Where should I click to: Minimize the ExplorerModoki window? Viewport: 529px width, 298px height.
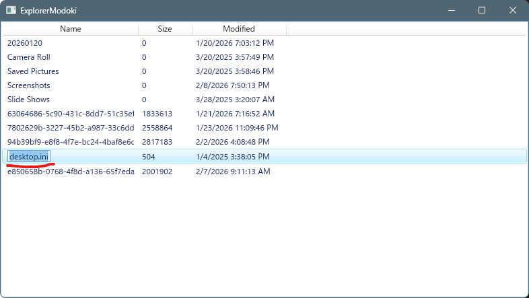[450, 11]
